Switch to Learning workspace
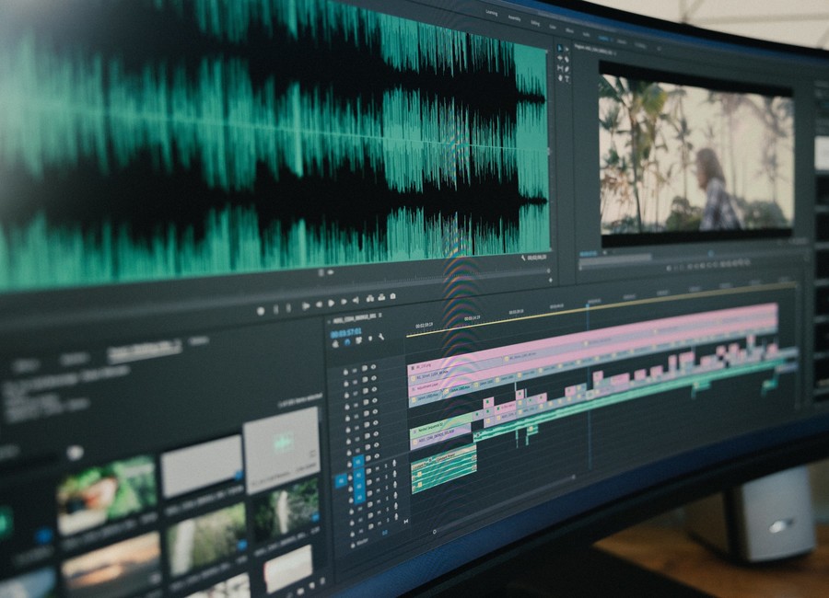This screenshot has width=829, height=598. tap(492, 13)
